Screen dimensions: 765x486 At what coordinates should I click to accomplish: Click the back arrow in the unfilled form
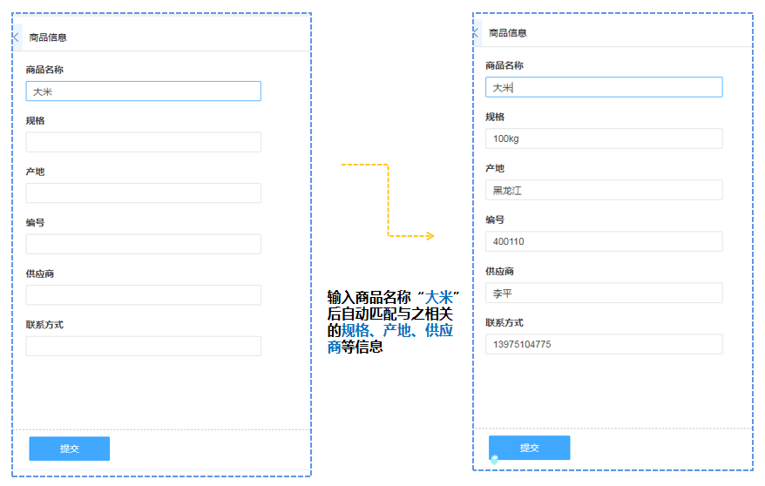[x=16, y=37]
